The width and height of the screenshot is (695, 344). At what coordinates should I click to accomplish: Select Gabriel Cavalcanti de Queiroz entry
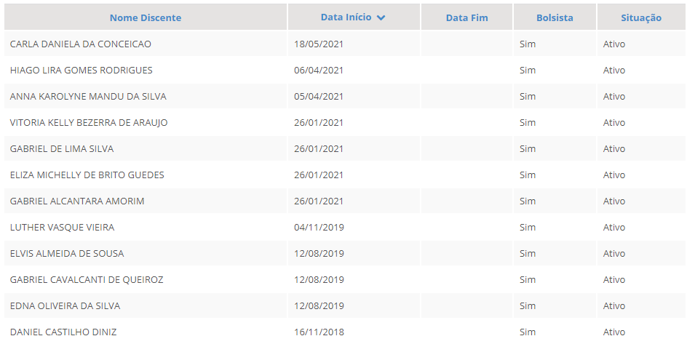(87, 279)
